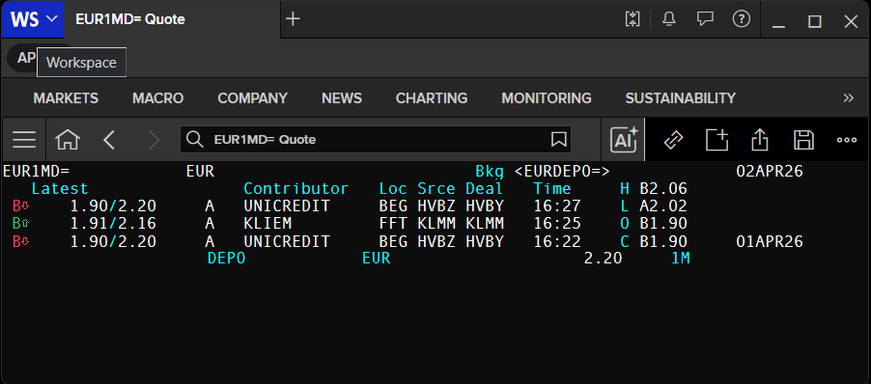Viewport: 871px width, 384px height.
Task: Click the green up-tick B indicator
Action: [x=21, y=224]
